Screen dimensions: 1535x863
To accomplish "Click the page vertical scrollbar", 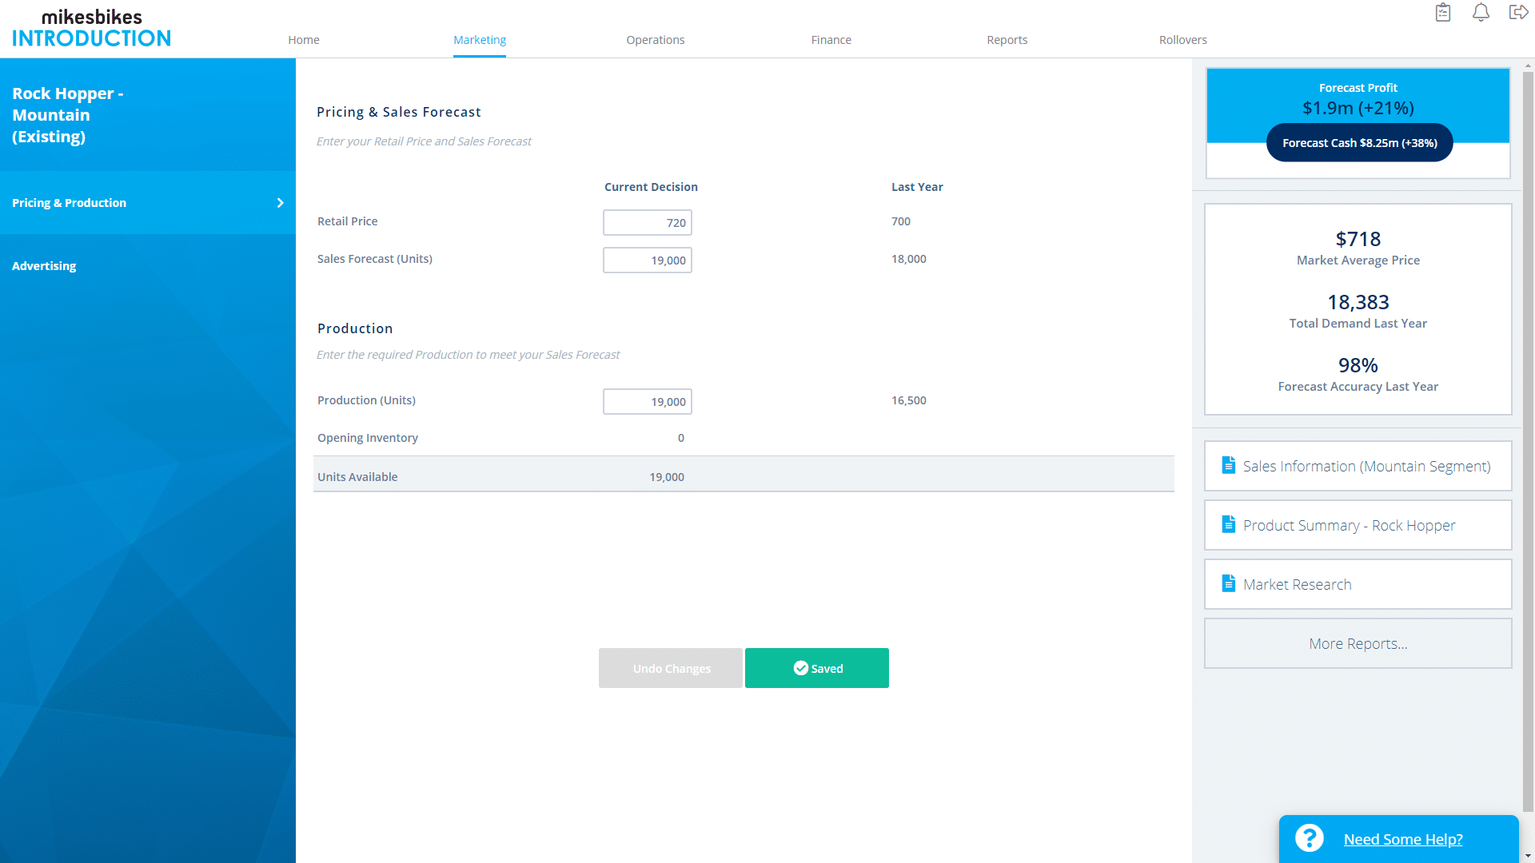I will [x=1528, y=439].
